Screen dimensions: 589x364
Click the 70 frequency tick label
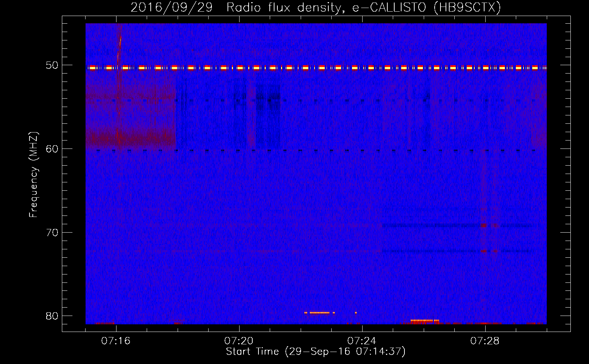[x=52, y=232]
